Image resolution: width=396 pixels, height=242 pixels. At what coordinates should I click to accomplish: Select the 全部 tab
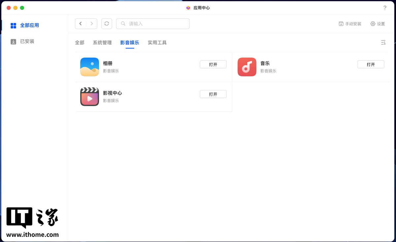(80, 42)
